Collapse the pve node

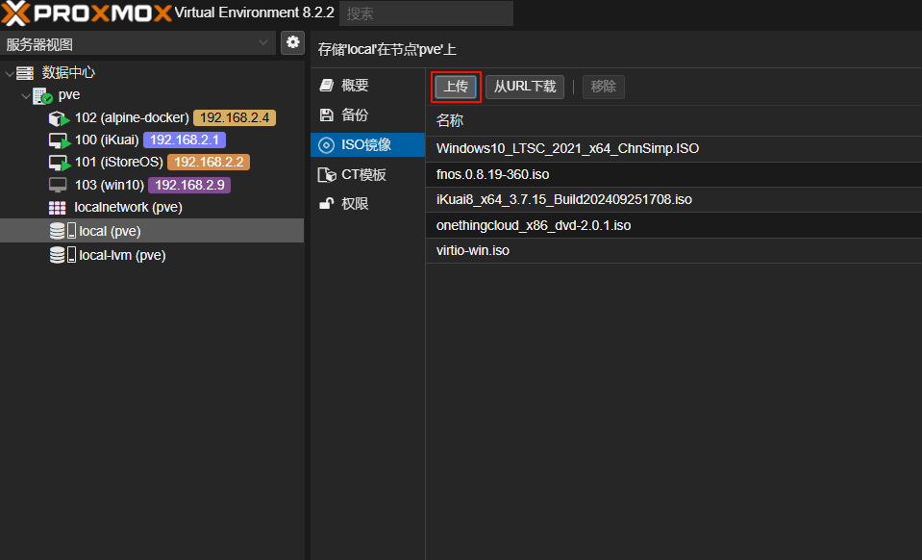coord(26,96)
